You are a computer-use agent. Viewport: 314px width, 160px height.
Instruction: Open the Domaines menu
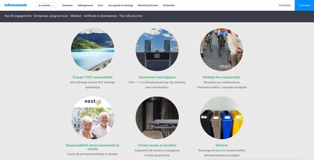click(x=68, y=5)
